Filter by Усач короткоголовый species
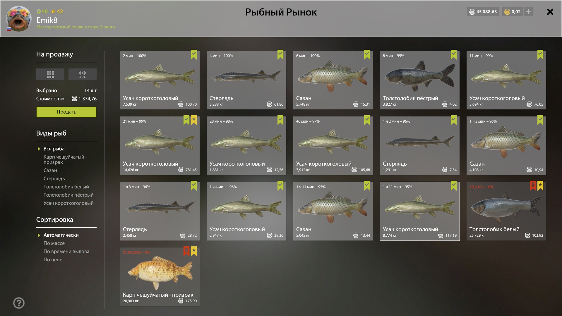This screenshot has width=562, height=316. click(x=68, y=203)
